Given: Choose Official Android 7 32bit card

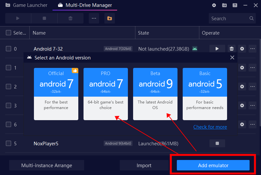Looking at the screenshot, I should coord(56,94).
